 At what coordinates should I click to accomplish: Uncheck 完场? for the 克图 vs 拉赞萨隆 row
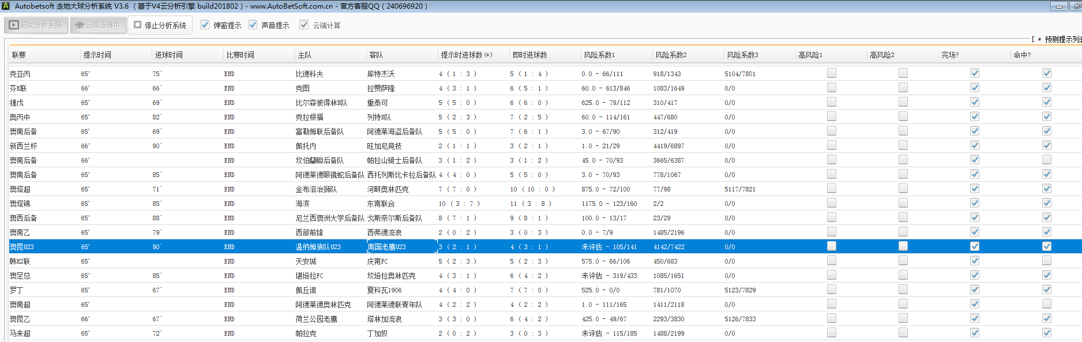click(x=974, y=88)
